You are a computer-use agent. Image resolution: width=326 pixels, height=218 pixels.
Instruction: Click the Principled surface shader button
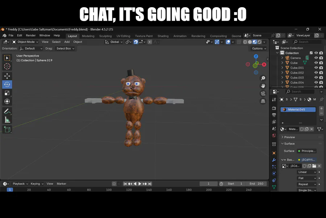tap(307, 151)
